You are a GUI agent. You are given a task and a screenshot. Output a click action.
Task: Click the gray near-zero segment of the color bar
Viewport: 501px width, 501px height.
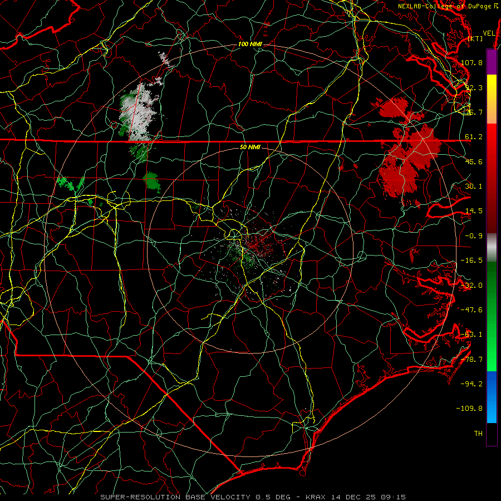(492, 248)
